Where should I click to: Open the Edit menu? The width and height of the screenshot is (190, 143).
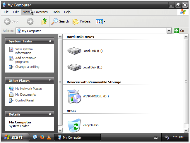coord(16,12)
